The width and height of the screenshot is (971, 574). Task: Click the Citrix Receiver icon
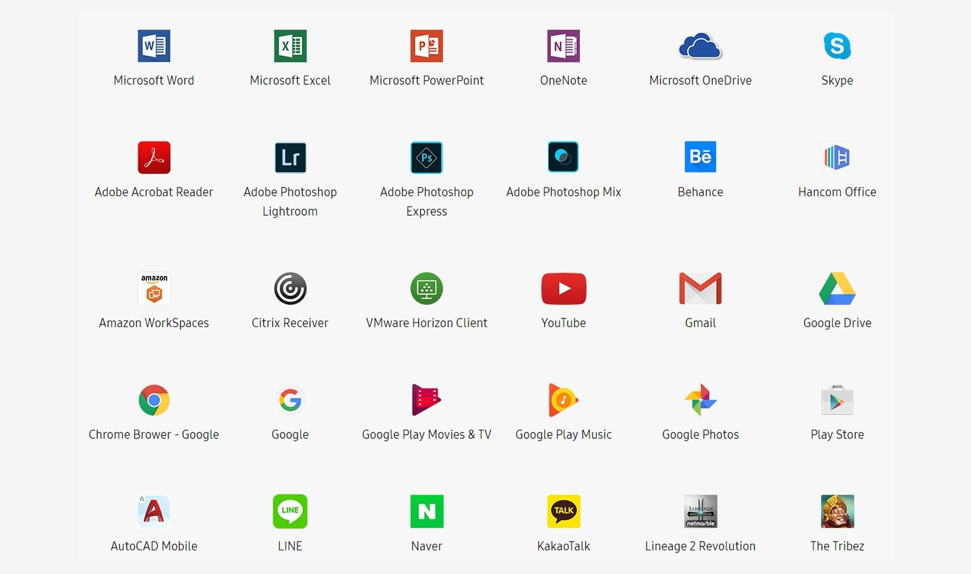[290, 289]
